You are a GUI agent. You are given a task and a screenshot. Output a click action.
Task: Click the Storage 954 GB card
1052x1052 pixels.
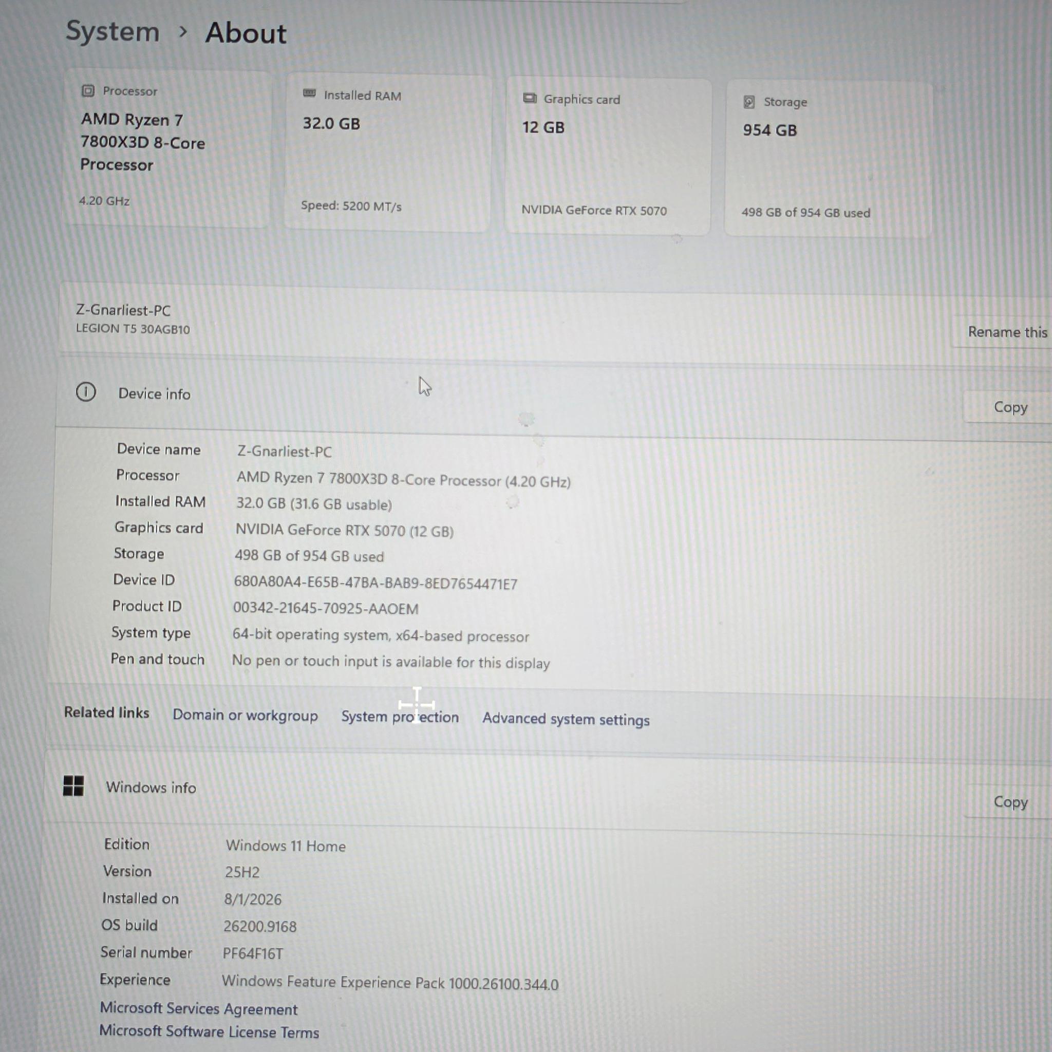coord(829,160)
